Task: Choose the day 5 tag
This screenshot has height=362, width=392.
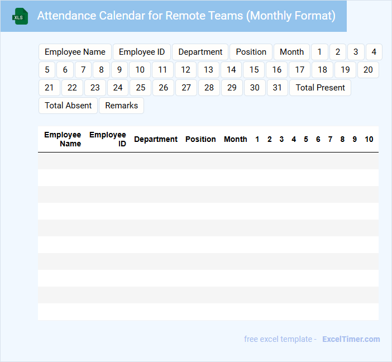Action: point(47,70)
